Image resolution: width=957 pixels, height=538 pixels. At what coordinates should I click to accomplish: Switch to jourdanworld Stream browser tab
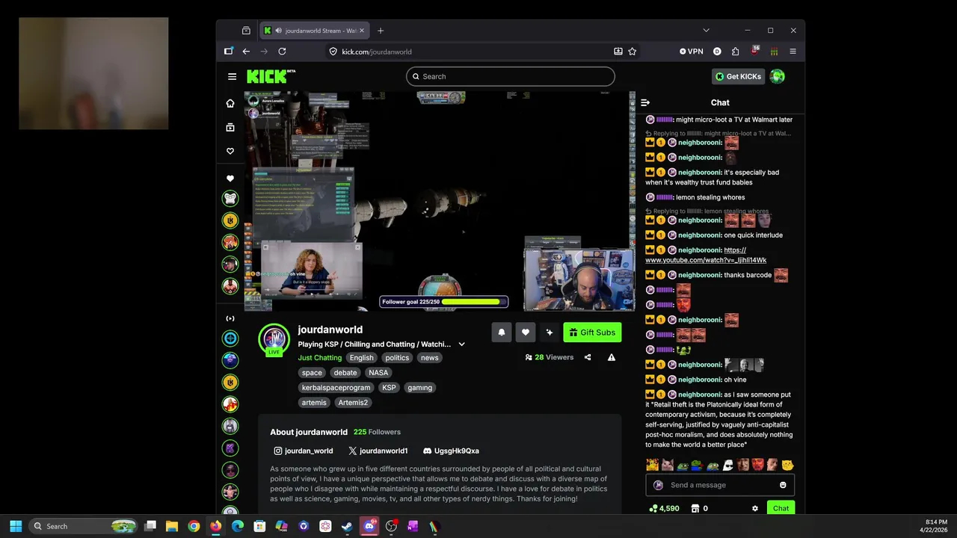(314, 31)
